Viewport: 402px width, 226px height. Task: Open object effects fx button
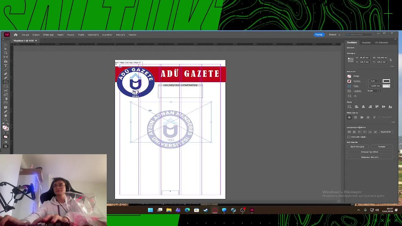coord(356,96)
